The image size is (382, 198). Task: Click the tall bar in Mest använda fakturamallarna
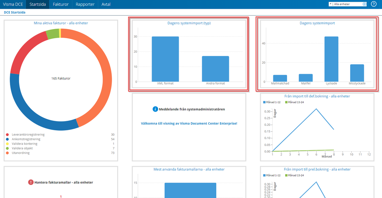[x=190, y=190]
